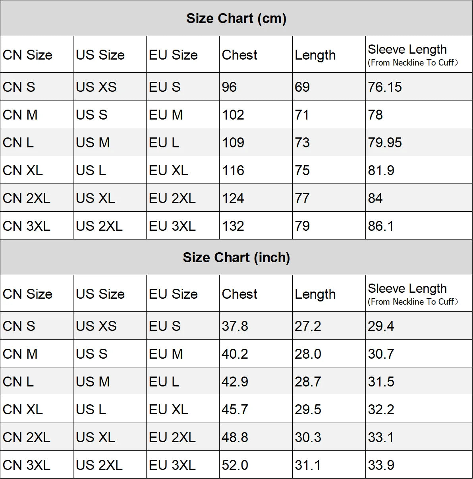Click the "Size Chart (cm)" title header
Viewport: 473px width, 479px height.
(x=236, y=18)
